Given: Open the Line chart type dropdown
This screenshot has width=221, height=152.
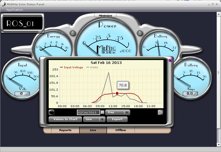Looking at the screenshot, I should click(x=94, y=119).
